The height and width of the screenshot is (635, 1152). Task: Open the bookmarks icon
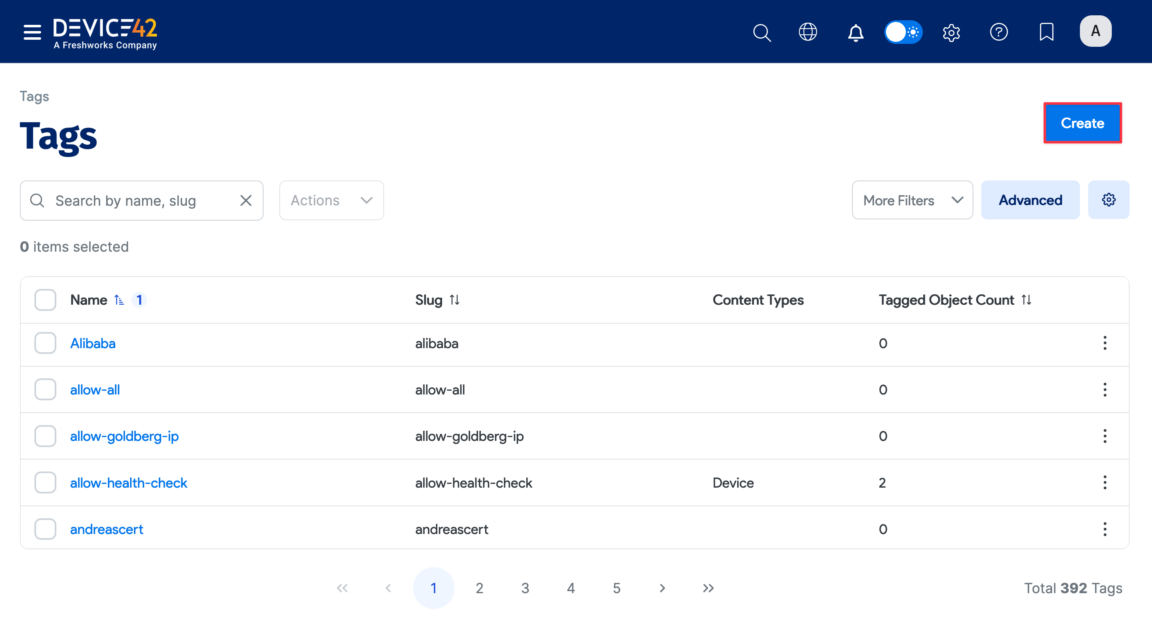[x=1046, y=32]
